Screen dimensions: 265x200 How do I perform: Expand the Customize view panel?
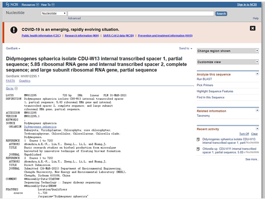point(257,62)
